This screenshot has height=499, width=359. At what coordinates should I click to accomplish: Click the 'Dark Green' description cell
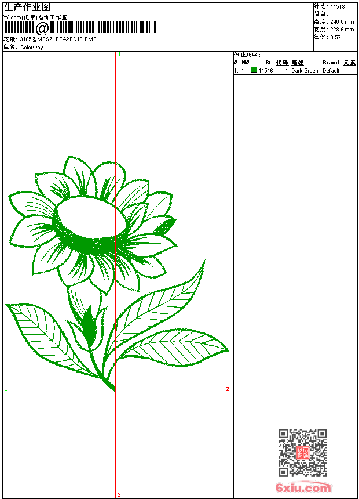(305, 71)
